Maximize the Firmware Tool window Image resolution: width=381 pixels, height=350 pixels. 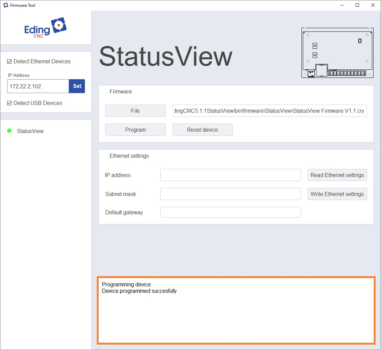point(357,5)
